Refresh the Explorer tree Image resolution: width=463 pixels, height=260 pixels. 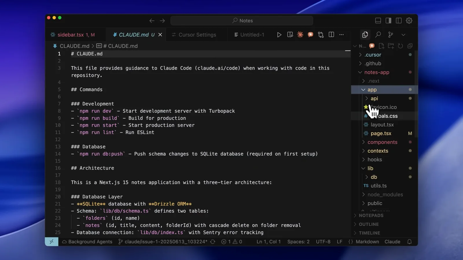pos(400,46)
